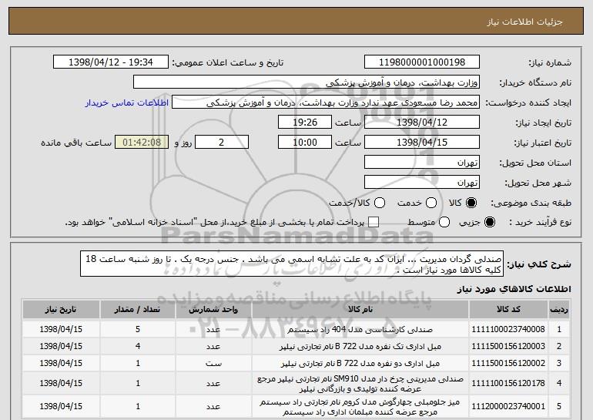
Task: Click the remaining days field showing 2
Action: click(x=222, y=143)
